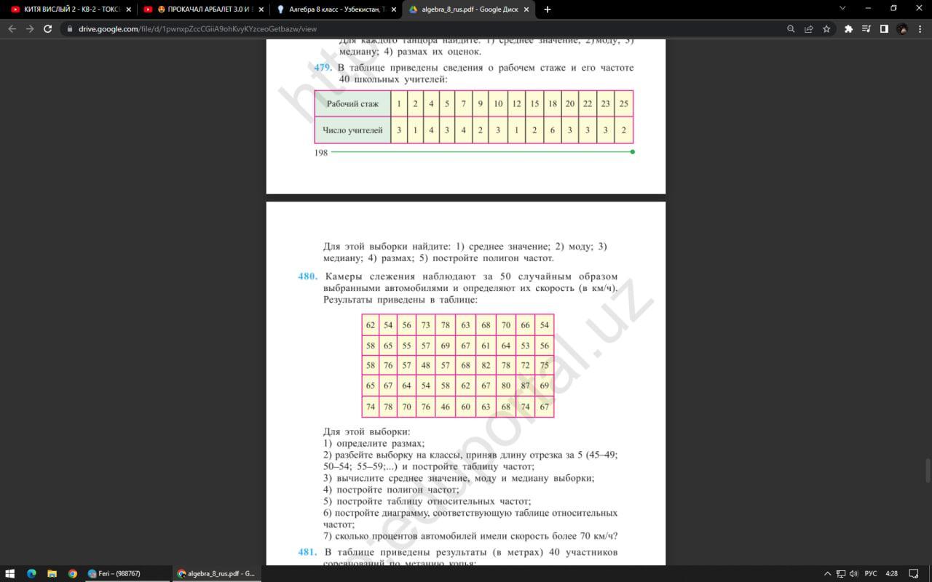Close the algebra_8_rus.pdf tab
932x582 pixels.
coord(526,9)
